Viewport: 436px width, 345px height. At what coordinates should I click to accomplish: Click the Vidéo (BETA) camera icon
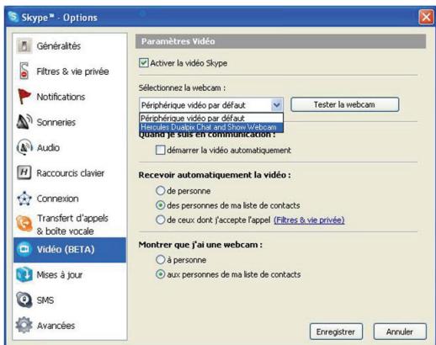[x=24, y=249]
